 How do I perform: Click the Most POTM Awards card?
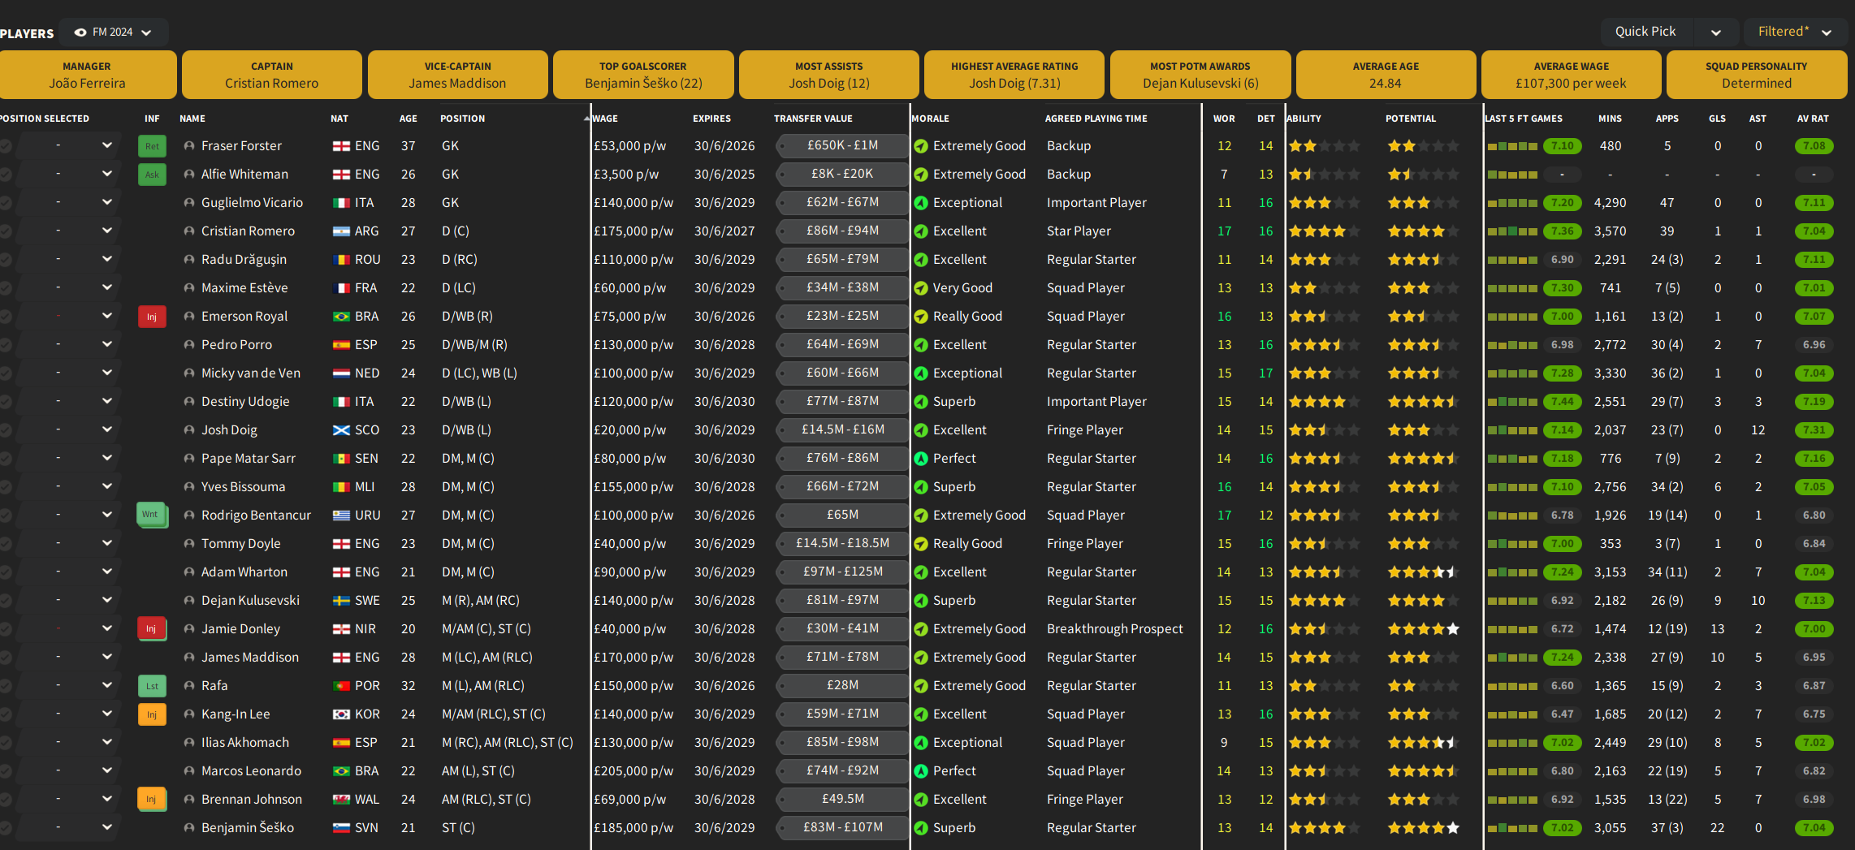(1200, 75)
